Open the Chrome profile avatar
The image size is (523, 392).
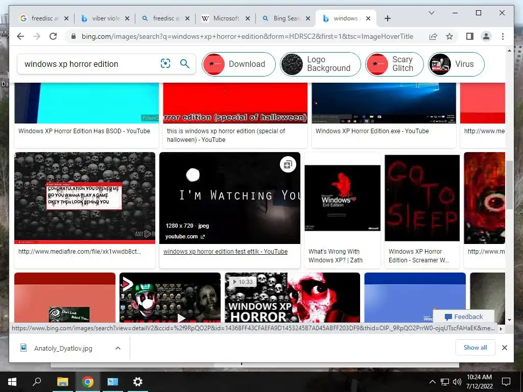pos(486,36)
